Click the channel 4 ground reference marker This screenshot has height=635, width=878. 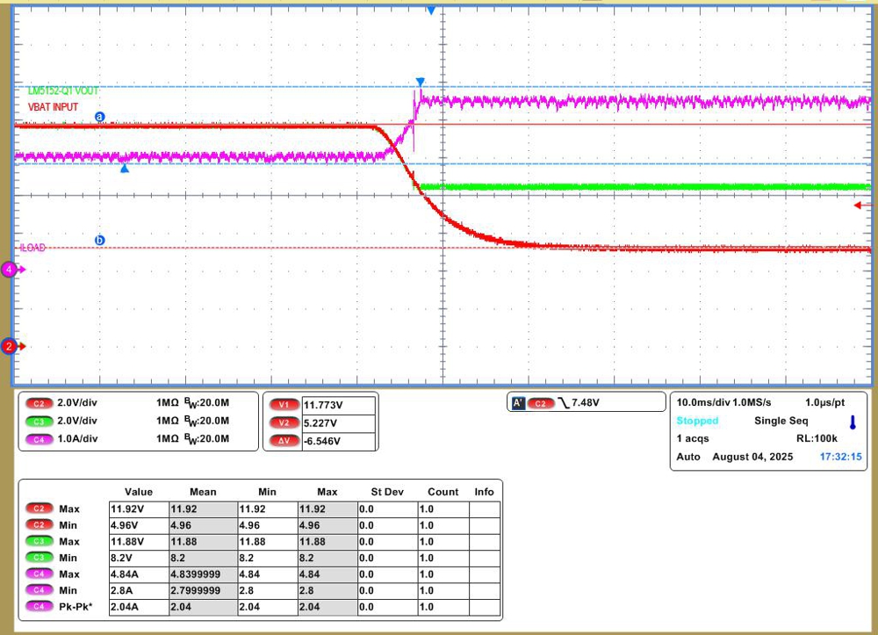coord(10,270)
